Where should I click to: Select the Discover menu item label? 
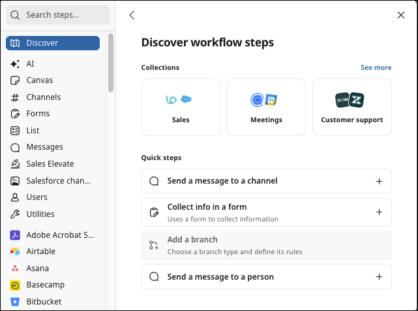click(x=42, y=43)
